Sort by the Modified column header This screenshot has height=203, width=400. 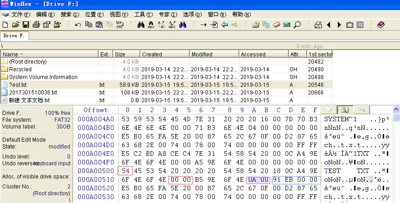point(214,54)
